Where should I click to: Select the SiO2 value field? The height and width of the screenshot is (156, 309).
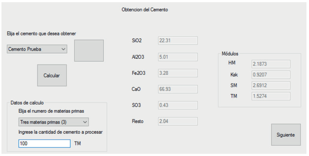click(x=178, y=41)
